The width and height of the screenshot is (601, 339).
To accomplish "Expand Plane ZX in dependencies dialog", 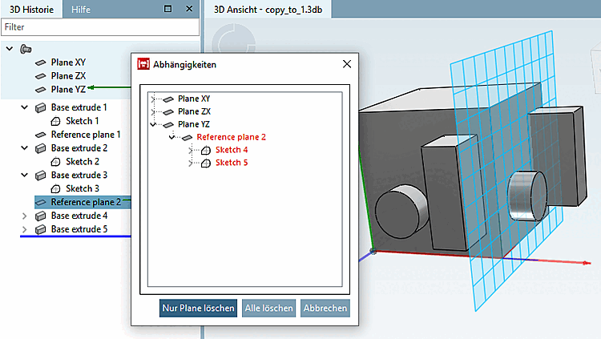I will click(x=153, y=111).
